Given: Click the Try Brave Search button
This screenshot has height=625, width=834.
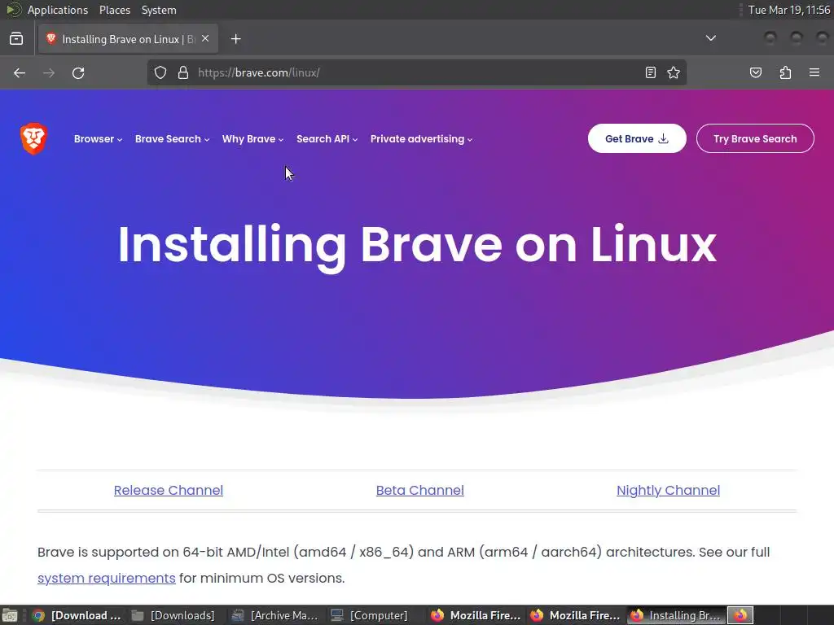Looking at the screenshot, I should [x=755, y=138].
